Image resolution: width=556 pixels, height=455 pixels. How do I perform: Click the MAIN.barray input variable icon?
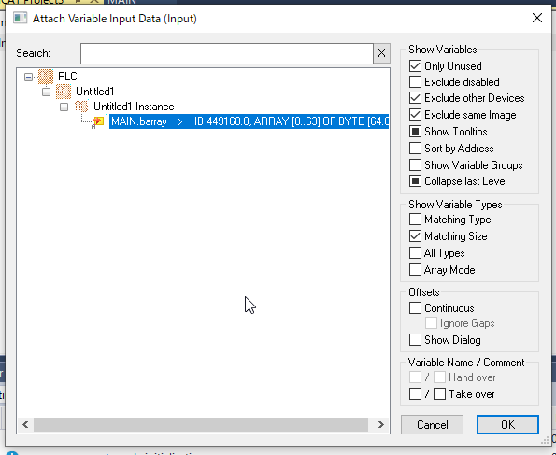(x=97, y=122)
